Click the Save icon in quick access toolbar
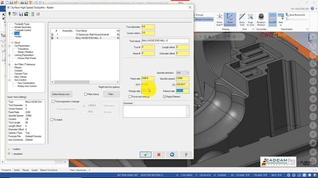Image resolution: width=318 pixels, height=178 pixels. [x=11, y=3]
